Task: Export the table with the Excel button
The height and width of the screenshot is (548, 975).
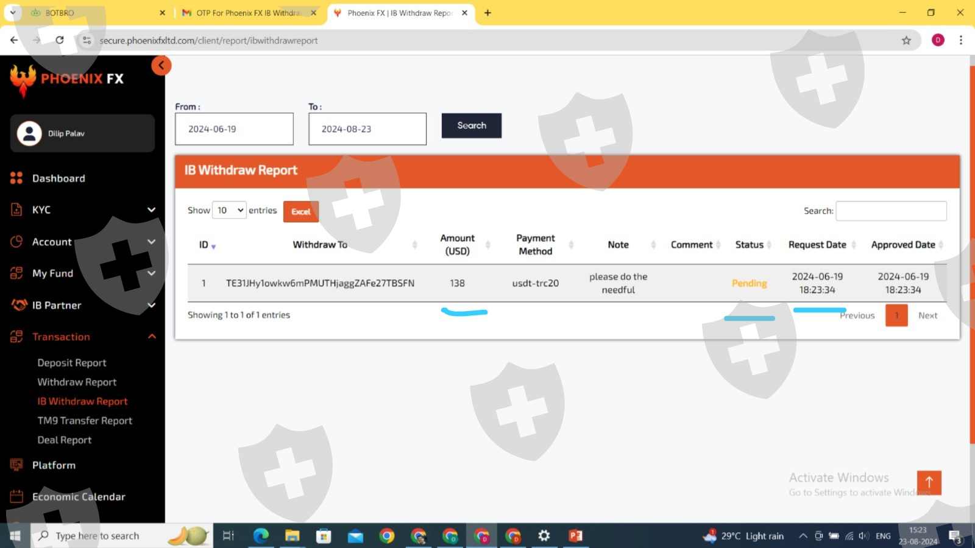Action: (x=301, y=211)
